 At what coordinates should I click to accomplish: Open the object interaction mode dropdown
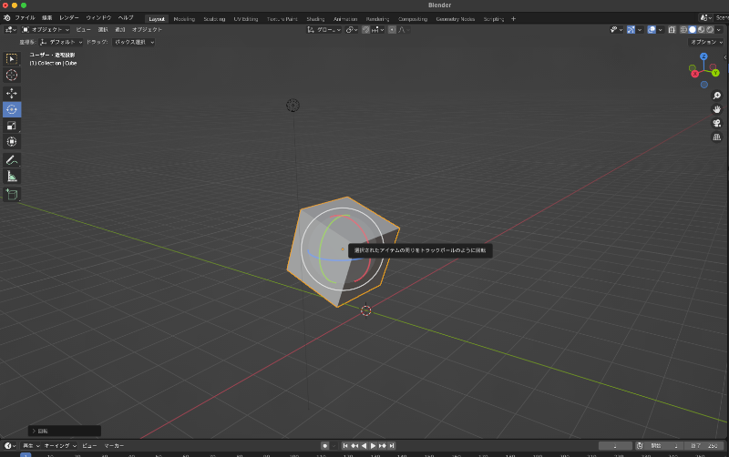[45, 30]
